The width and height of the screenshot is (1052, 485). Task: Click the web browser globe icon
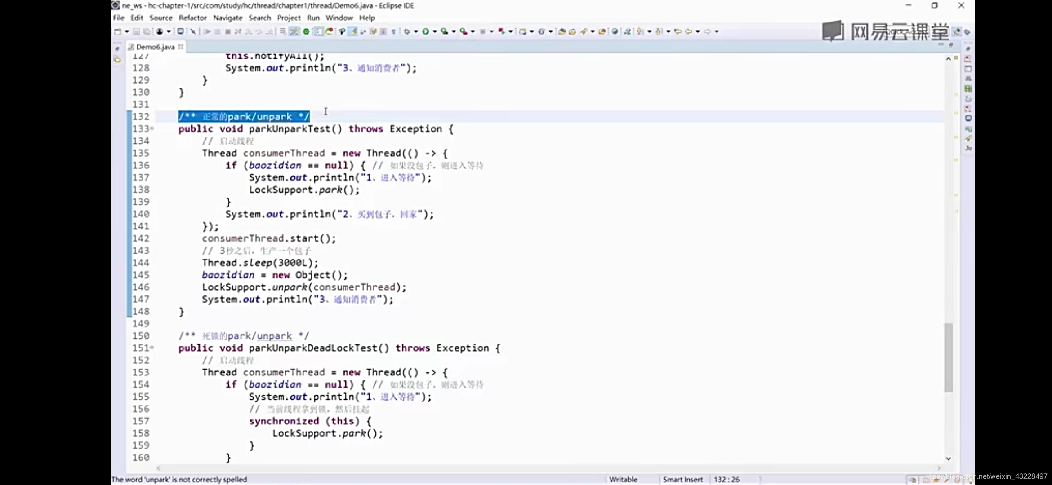(614, 31)
